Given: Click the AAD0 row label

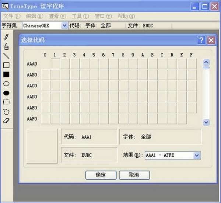Looking at the screenshot, I should pyautogui.click(x=32, y=97).
